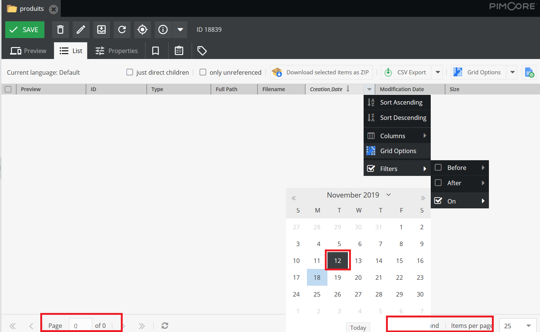The image size is (540, 332).
Task: Open the Download asset icon
Action: coord(101,30)
